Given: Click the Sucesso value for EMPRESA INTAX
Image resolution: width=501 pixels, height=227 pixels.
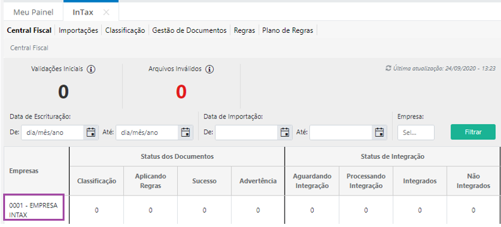Looking at the screenshot, I should coord(204,210).
